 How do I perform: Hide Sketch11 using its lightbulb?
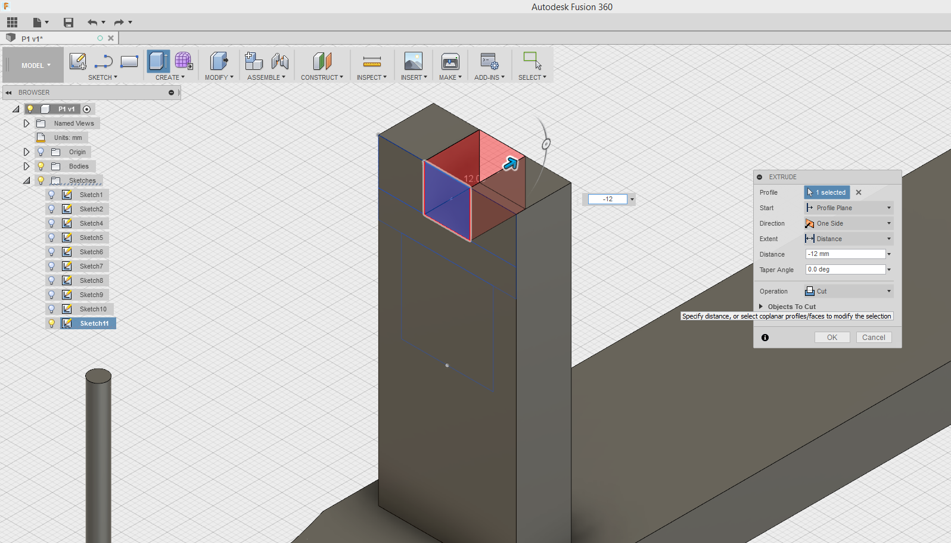point(52,323)
